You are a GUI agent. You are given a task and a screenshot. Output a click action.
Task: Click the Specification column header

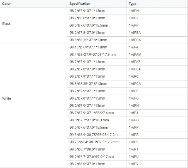pyautogui.click(x=80, y=4)
